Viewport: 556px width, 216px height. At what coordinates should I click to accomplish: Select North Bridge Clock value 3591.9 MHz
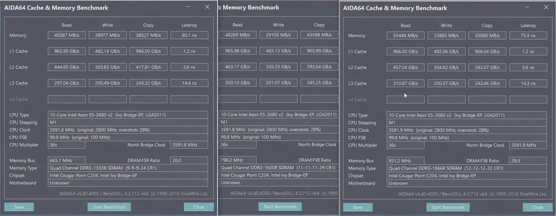tap(528, 145)
